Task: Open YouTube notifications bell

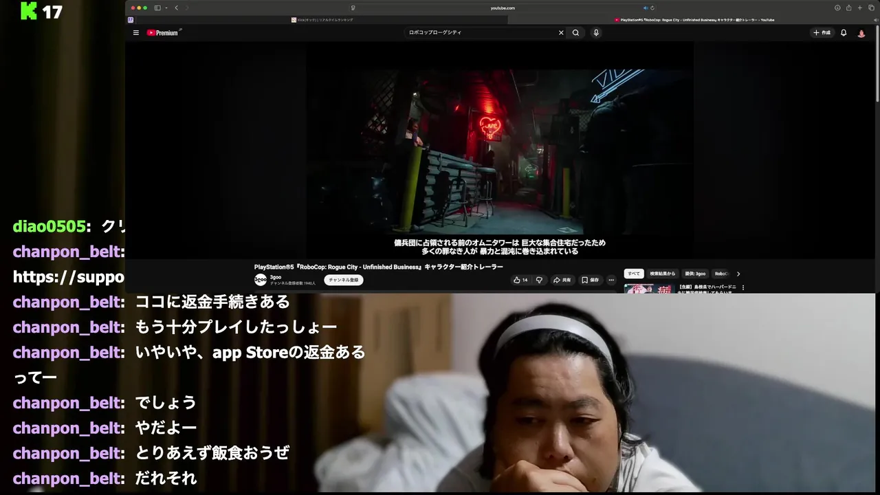Action: 844,32
